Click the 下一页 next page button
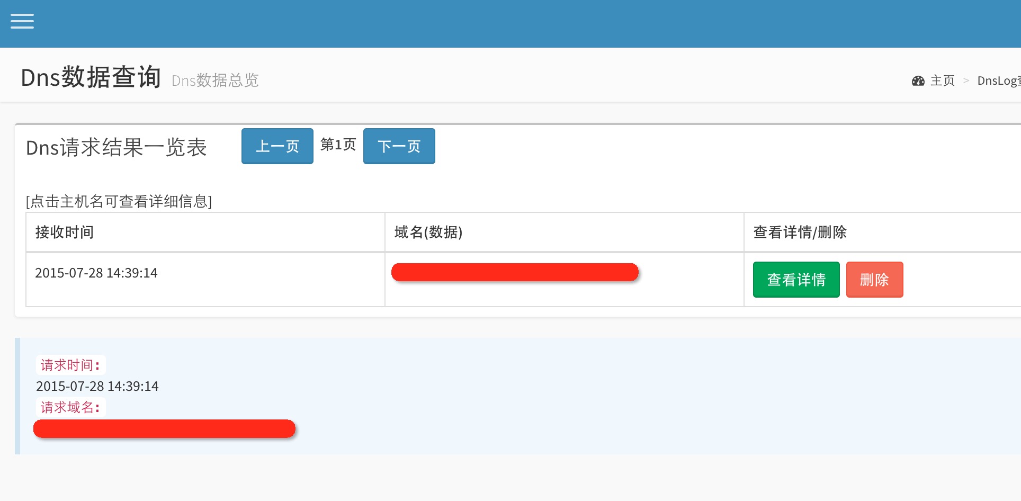 (399, 146)
